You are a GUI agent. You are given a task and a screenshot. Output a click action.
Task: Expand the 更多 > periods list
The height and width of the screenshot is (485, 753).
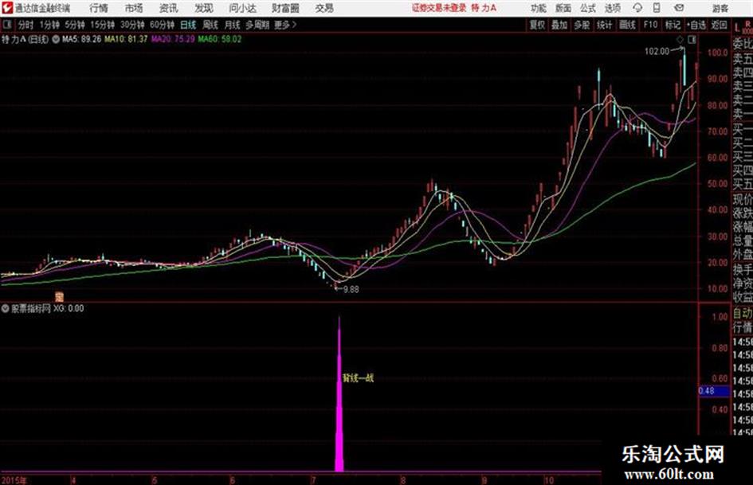(x=285, y=25)
